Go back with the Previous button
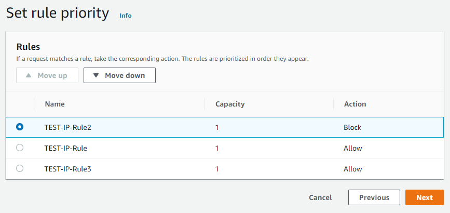The image size is (450, 213). (374, 197)
